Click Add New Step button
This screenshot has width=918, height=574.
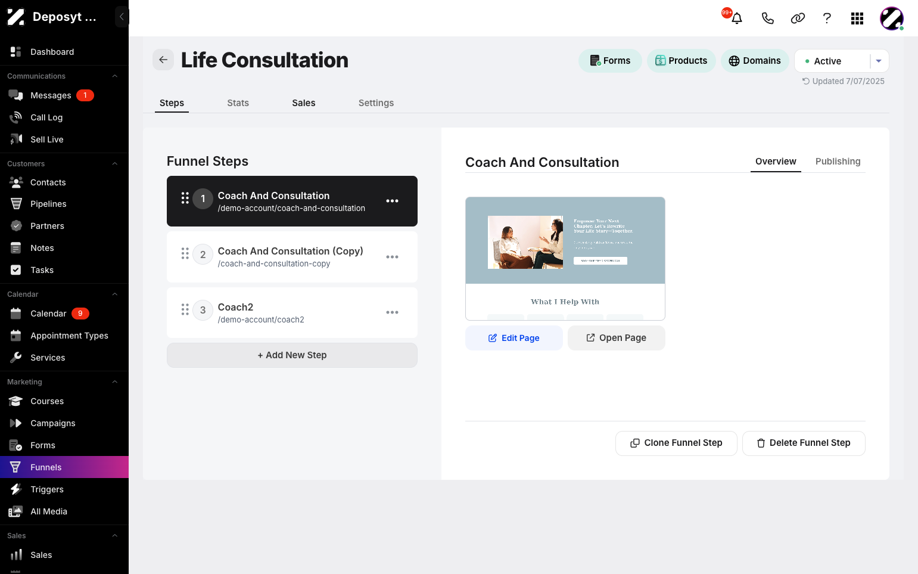coord(292,355)
